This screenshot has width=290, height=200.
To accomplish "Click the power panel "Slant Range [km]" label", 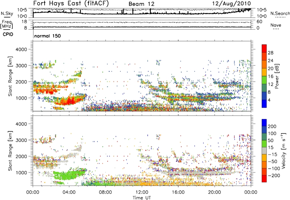I will (10, 76).
